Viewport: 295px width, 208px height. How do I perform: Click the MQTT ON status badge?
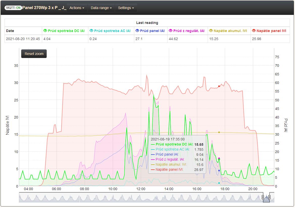click(13, 8)
